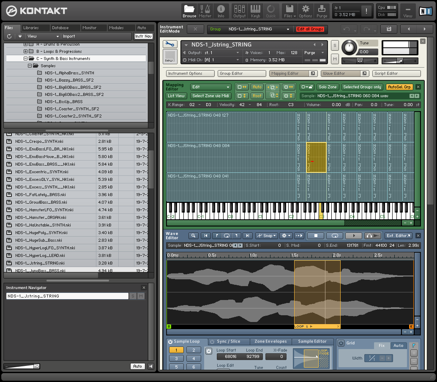Open the Sample Editor tab

[312, 341]
